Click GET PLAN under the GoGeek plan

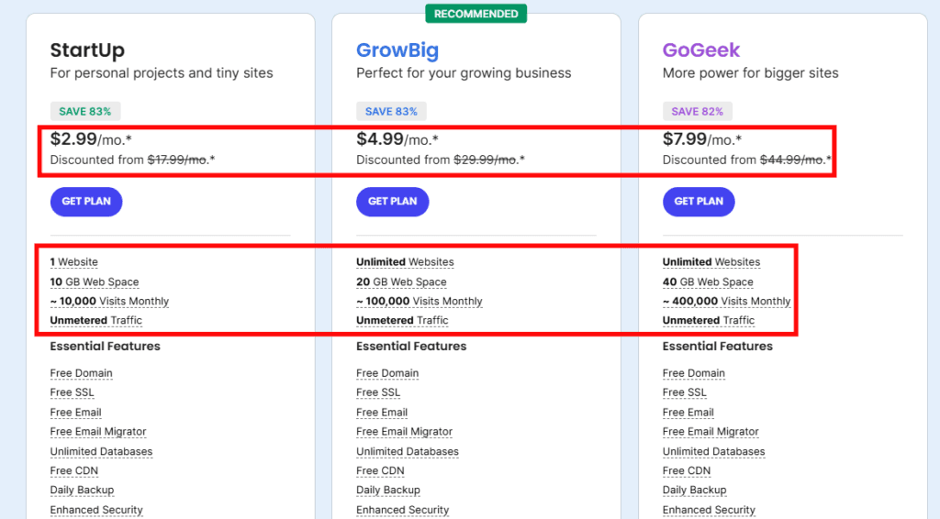pos(698,202)
